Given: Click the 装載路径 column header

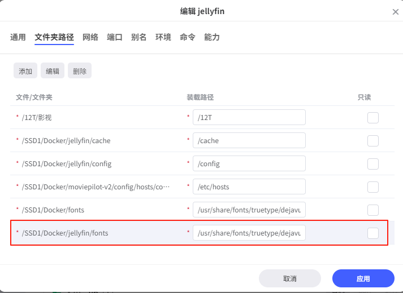Looking at the screenshot, I should tap(200, 97).
